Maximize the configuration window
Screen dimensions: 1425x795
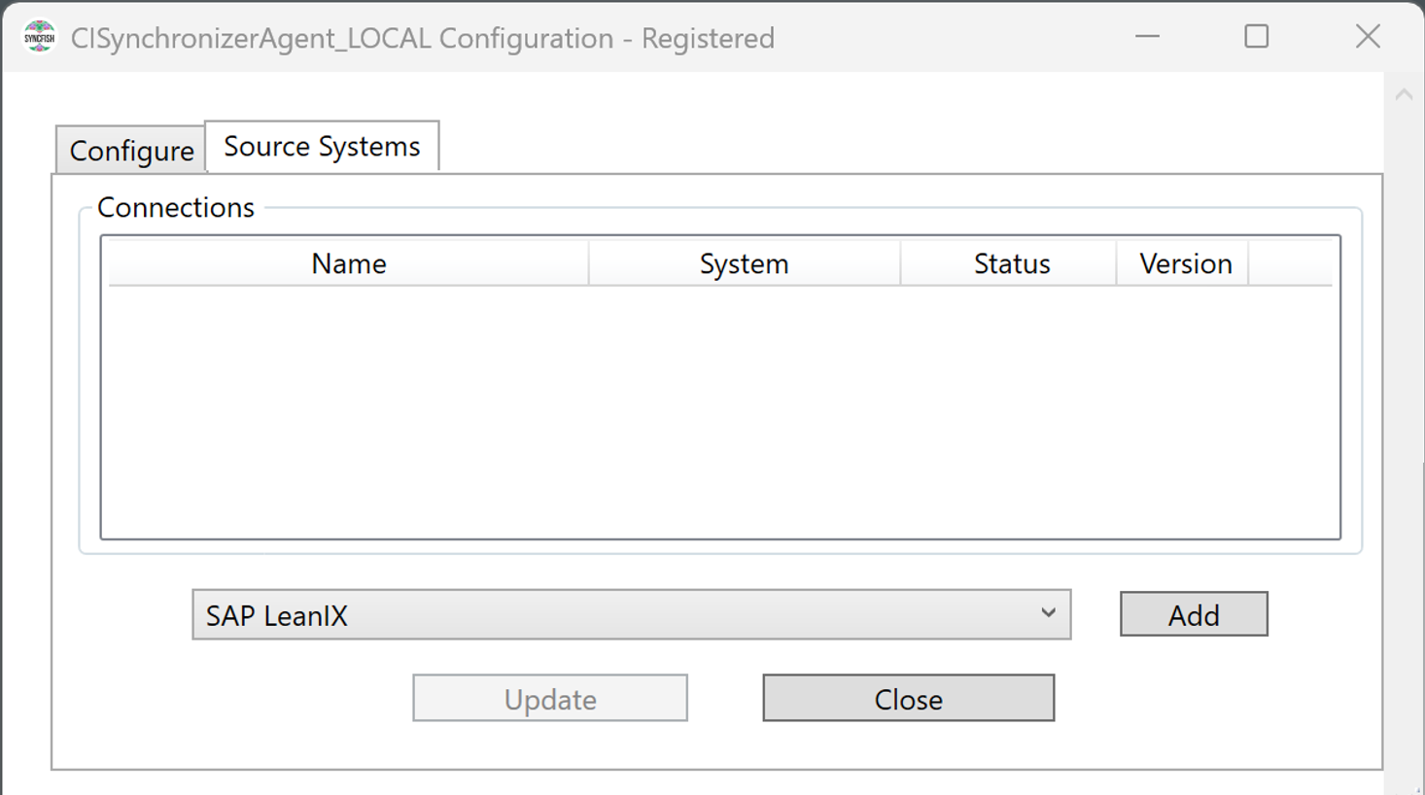(1257, 37)
